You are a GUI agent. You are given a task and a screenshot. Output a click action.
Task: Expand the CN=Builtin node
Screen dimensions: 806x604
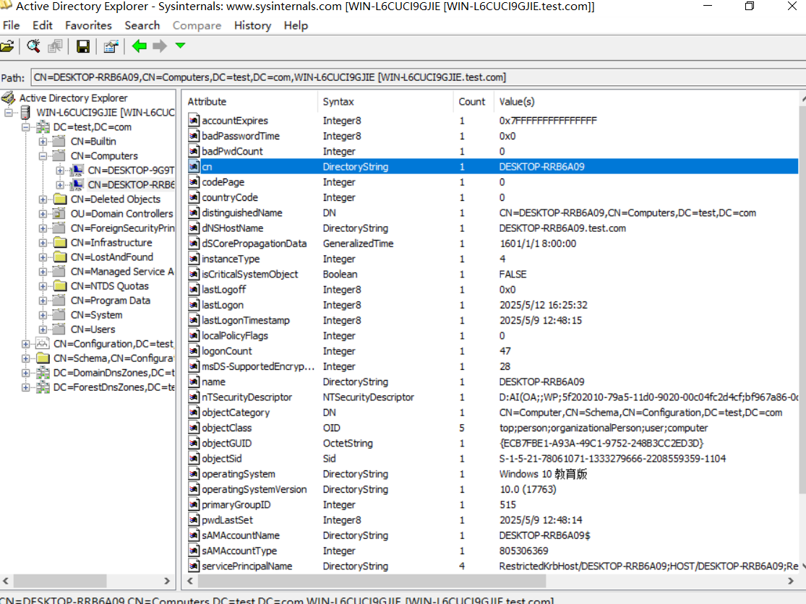point(43,141)
